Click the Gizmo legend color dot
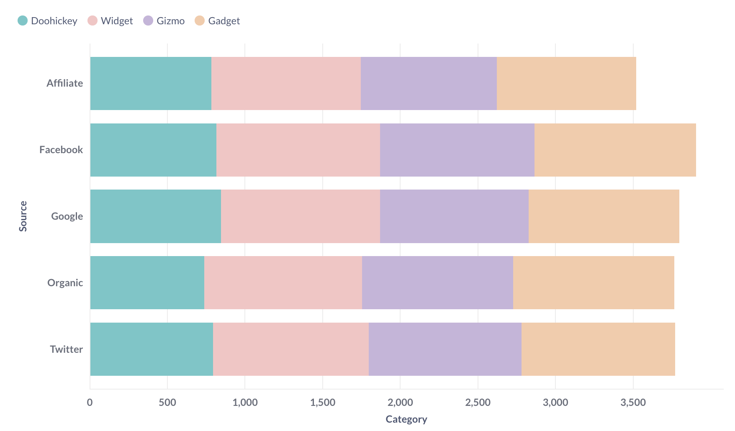The width and height of the screenshot is (735, 431). [x=148, y=21]
